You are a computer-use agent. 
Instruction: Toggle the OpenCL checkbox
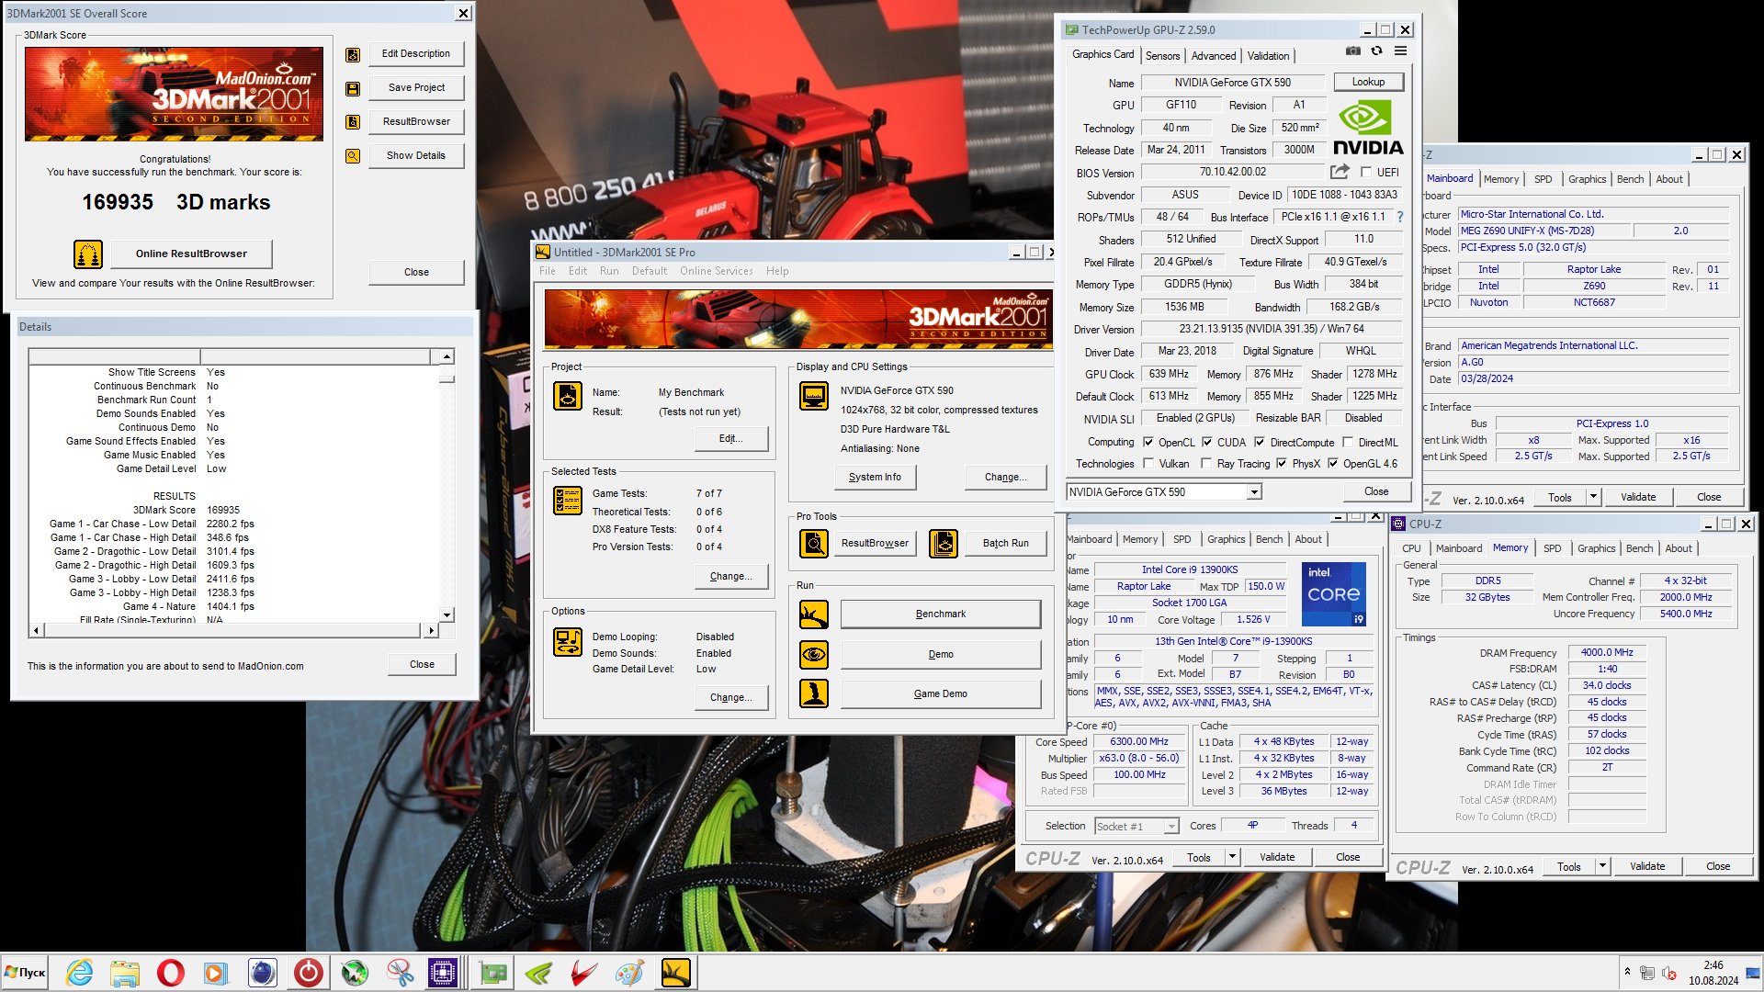[1148, 442]
